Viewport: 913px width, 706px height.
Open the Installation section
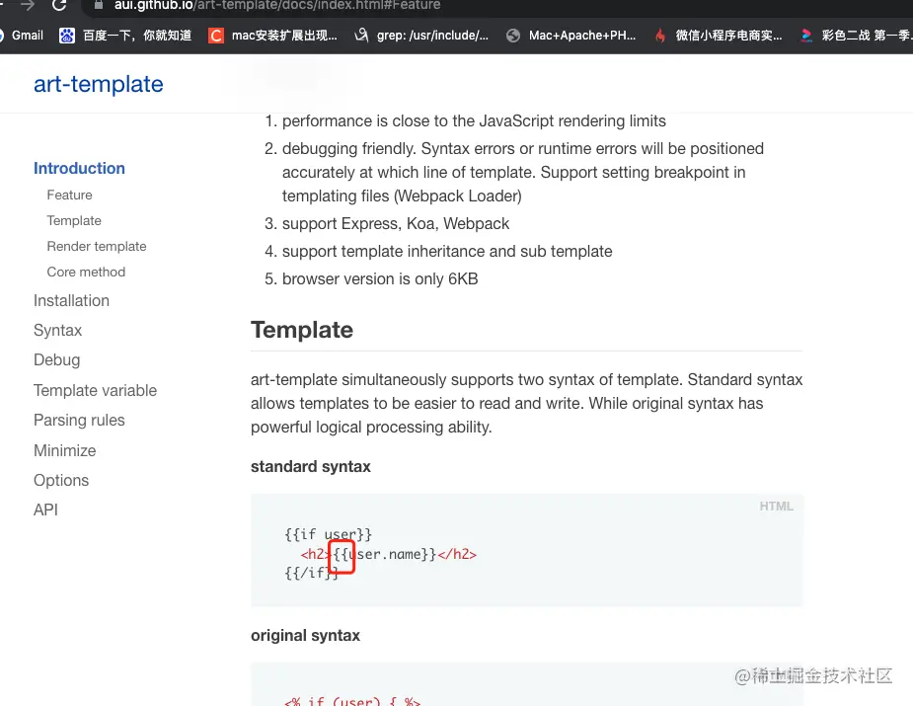(71, 300)
